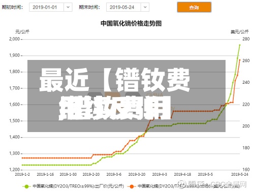Click the green line's final peak data point
The width and height of the screenshot is (254, 192).
[x=240, y=45]
